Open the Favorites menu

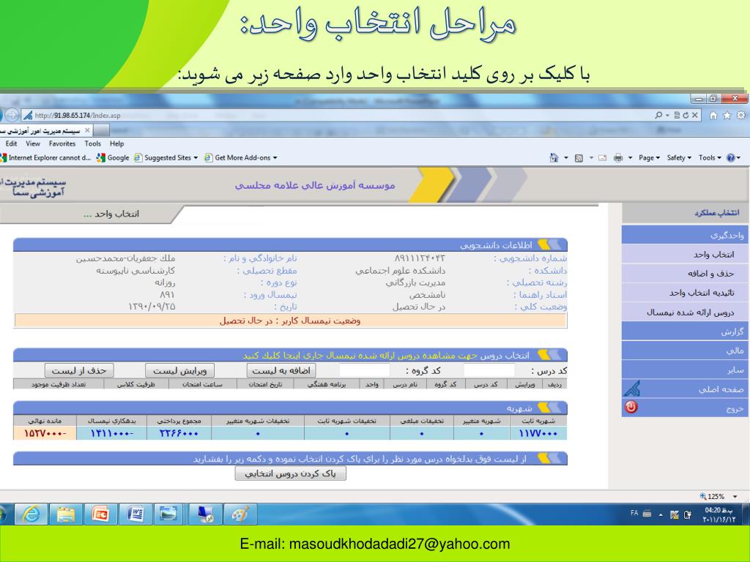[x=62, y=143]
